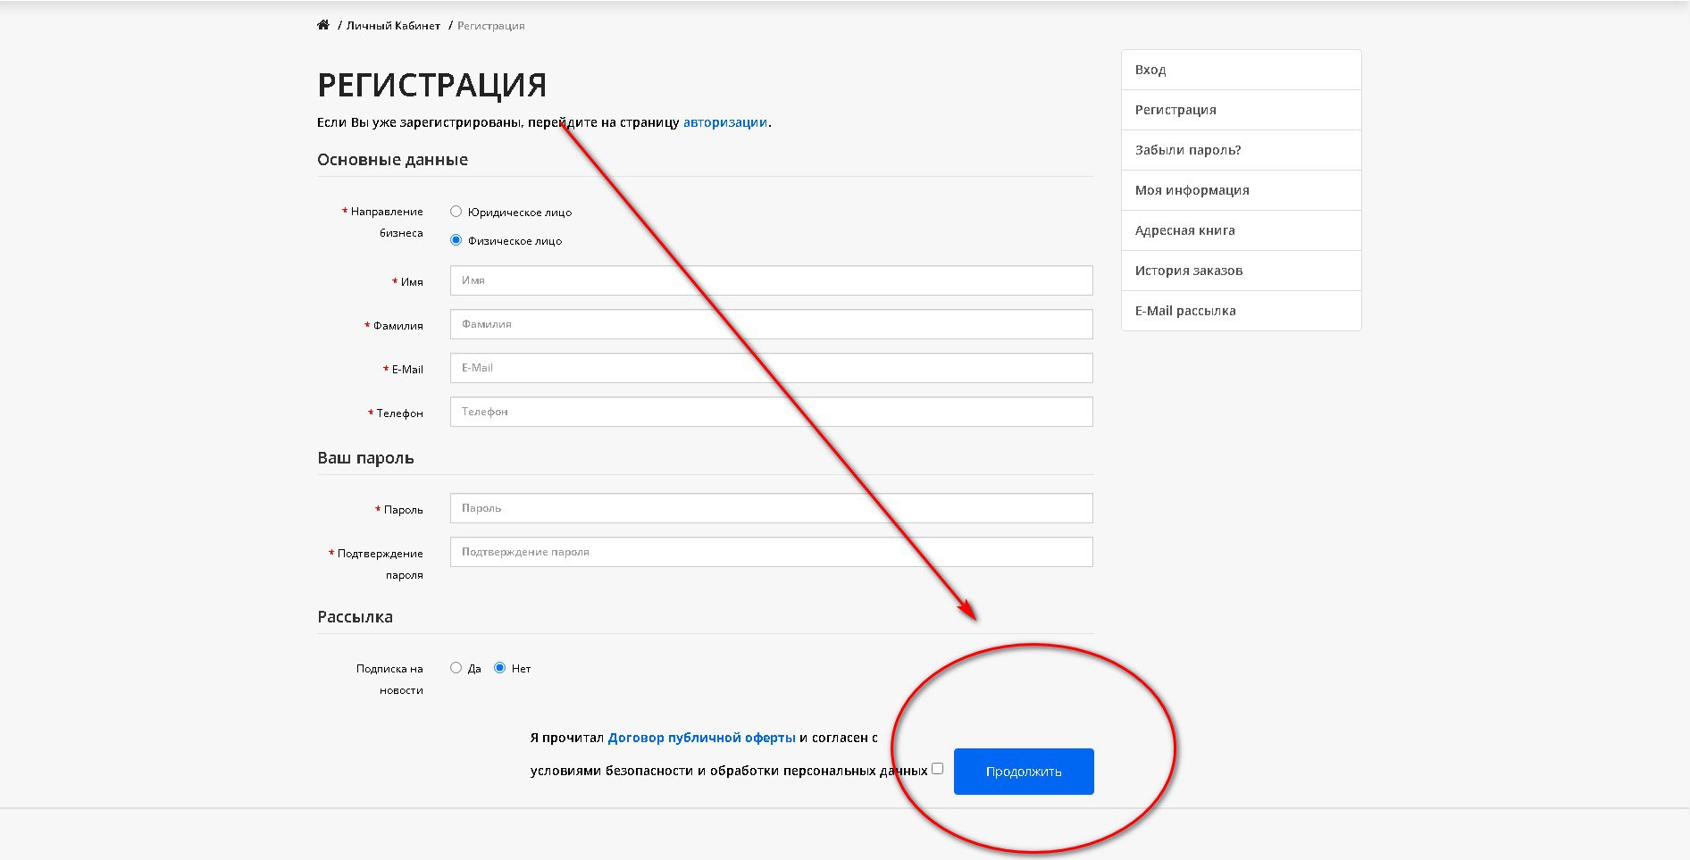
Task: Choose Нет for newsletter subscription
Action: pyautogui.click(x=499, y=668)
